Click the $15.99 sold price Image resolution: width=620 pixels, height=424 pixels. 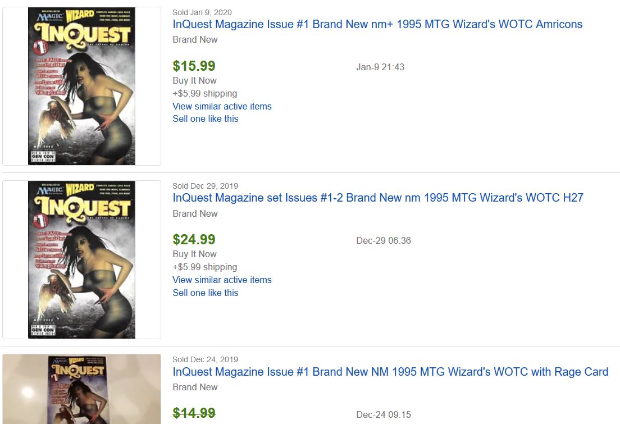tap(194, 66)
